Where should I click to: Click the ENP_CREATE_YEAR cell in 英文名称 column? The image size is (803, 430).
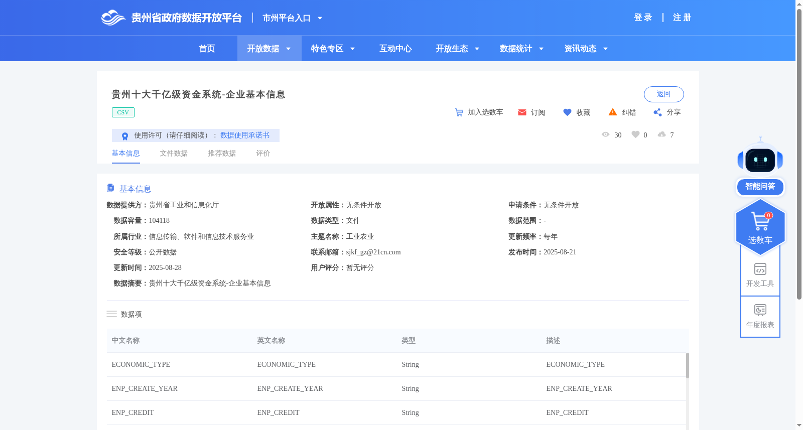[290, 389]
